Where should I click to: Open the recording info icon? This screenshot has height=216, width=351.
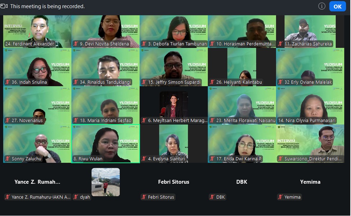click(322, 6)
